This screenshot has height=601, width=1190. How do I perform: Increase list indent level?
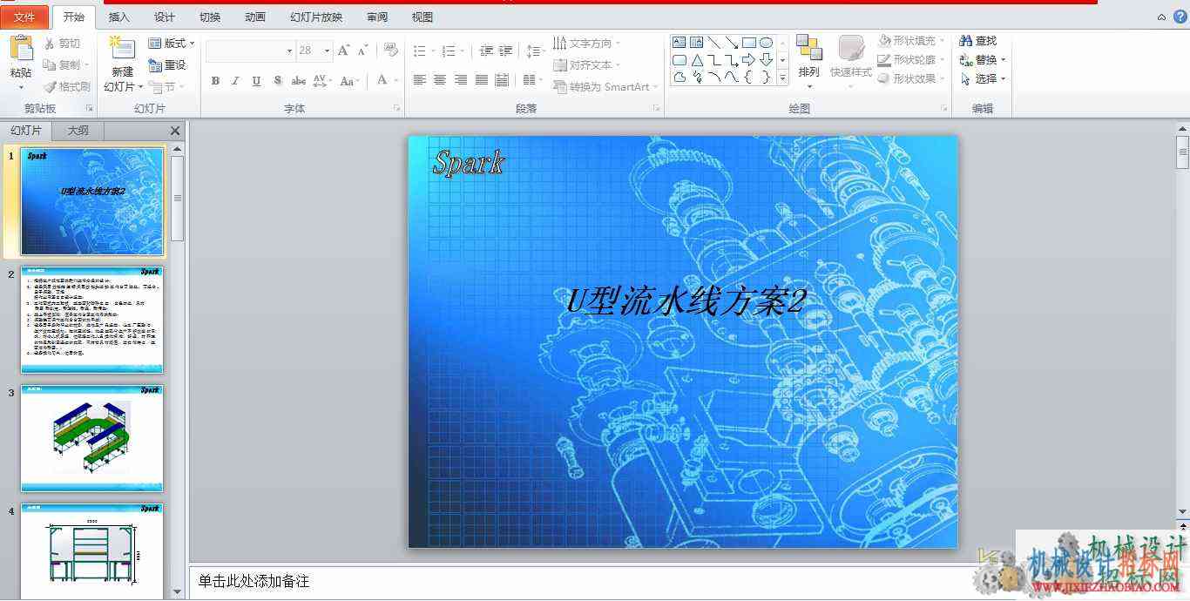[505, 51]
